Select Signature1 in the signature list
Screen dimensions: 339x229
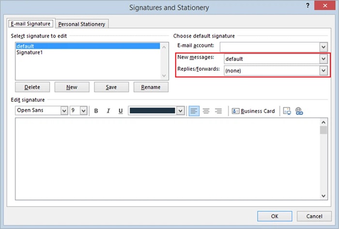tap(30, 52)
